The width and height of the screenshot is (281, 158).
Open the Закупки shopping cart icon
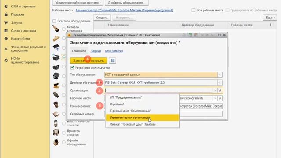pyautogui.click(x=6, y=22)
